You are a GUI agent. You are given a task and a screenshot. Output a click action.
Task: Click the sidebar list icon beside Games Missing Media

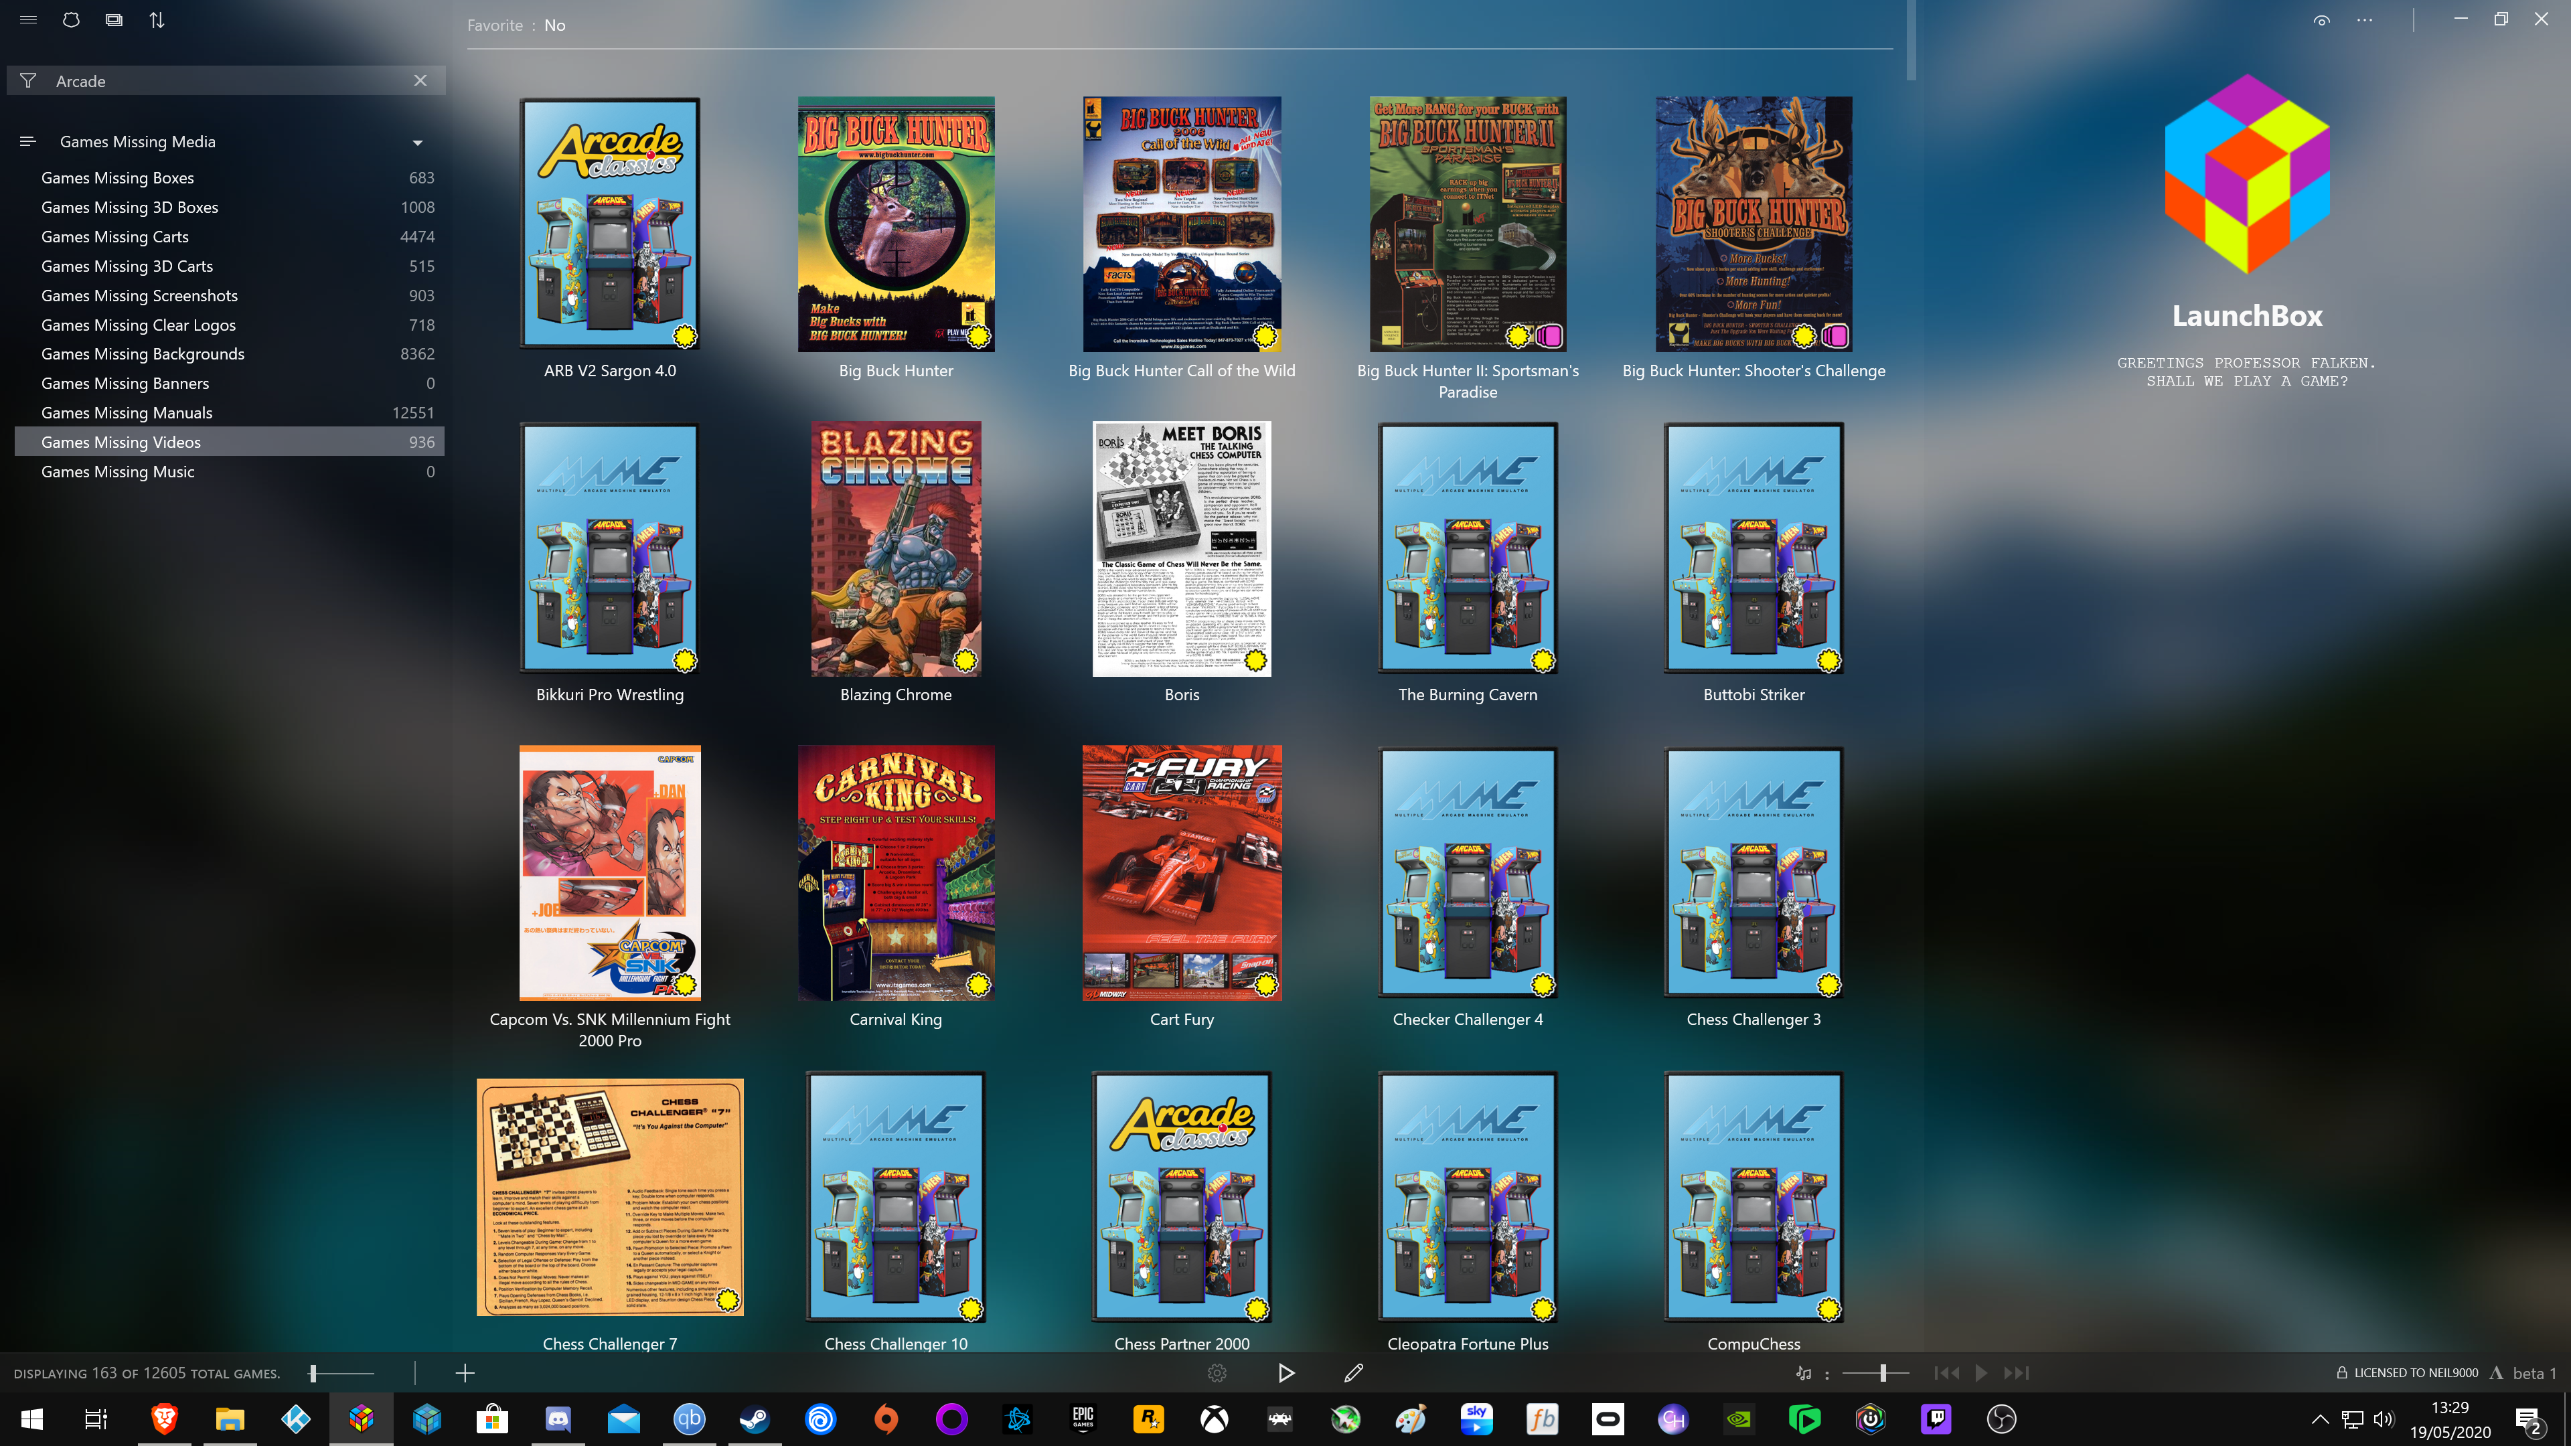28,142
